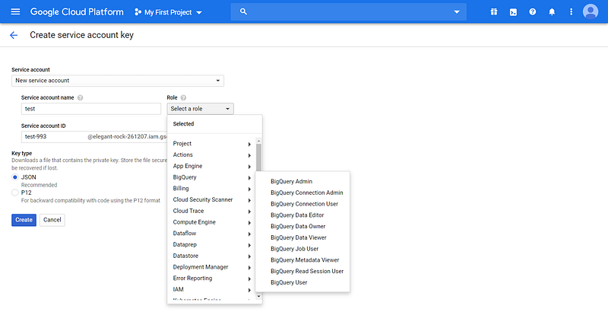The width and height of the screenshot is (608, 315).
Task: Open the help question mark icon
Action: tap(533, 11)
